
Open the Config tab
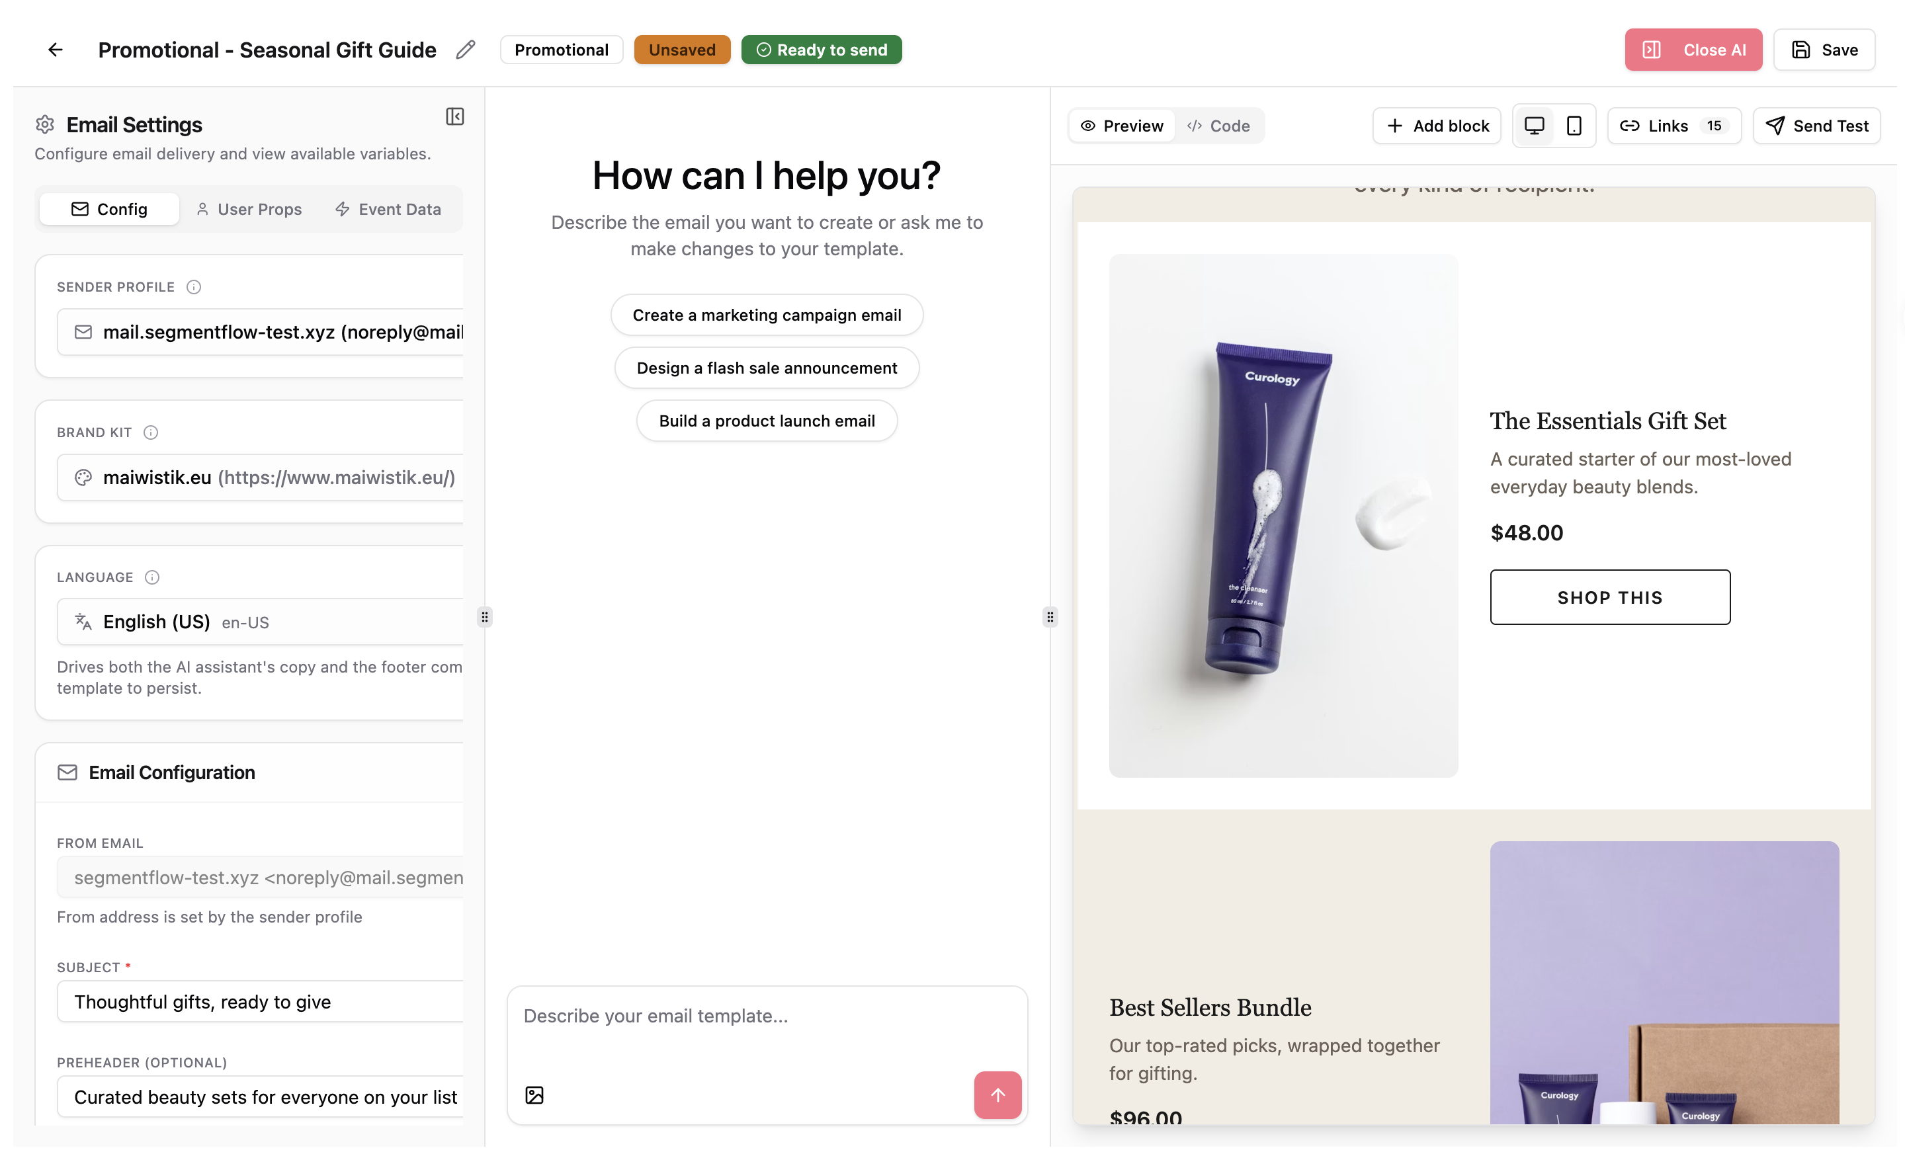coord(109,210)
